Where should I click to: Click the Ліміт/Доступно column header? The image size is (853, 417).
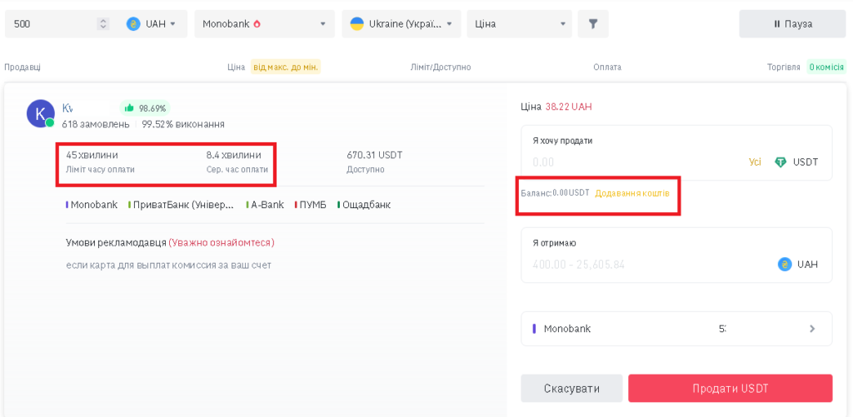click(x=441, y=67)
